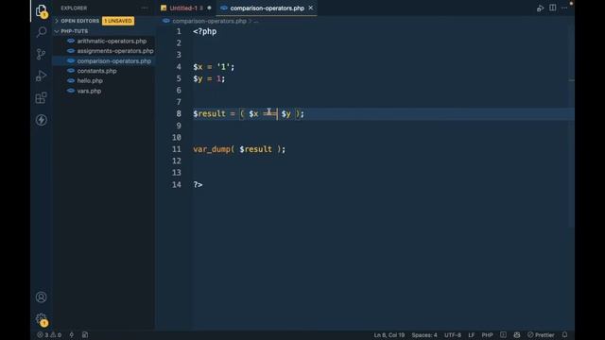The height and width of the screenshot is (340, 605).
Task: Change indentation via Spaces: 4
Action: click(x=424, y=335)
